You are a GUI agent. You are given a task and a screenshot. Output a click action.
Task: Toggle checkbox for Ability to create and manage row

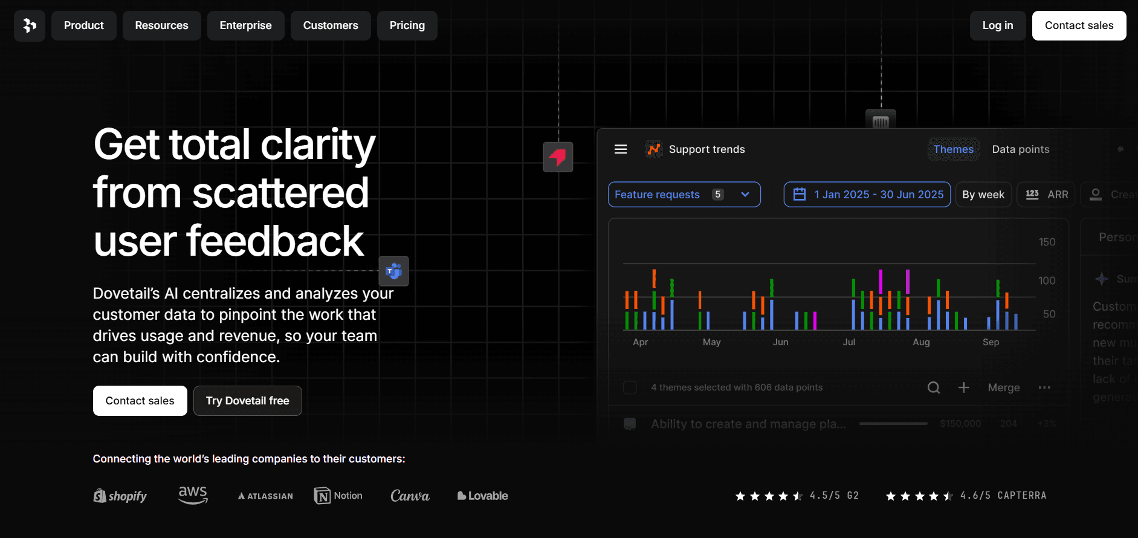pyautogui.click(x=630, y=424)
